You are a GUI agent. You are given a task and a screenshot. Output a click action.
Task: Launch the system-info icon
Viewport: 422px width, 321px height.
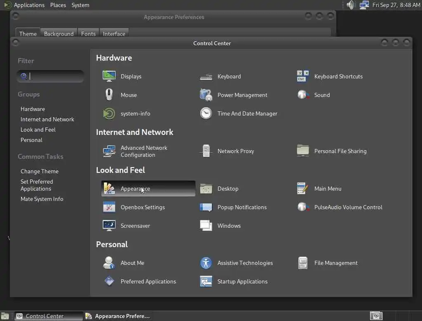[x=109, y=113]
